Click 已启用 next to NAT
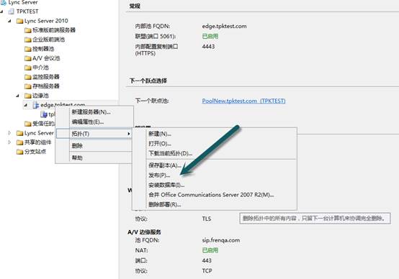This screenshot has width=399, height=279. pyautogui.click(x=210, y=250)
